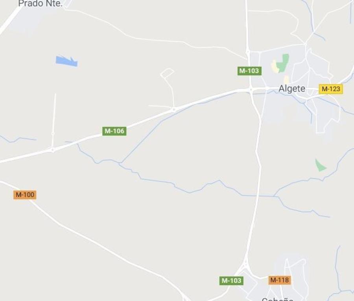Select the Prado Nte. place label

[40, 4]
